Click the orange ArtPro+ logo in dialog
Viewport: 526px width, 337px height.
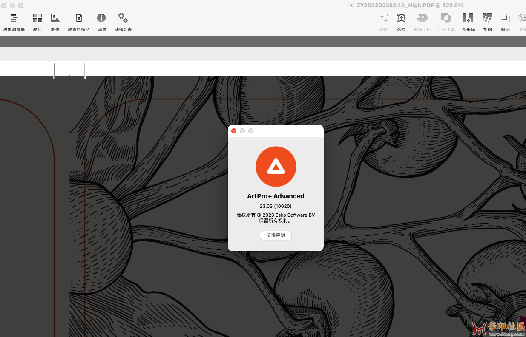click(276, 167)
